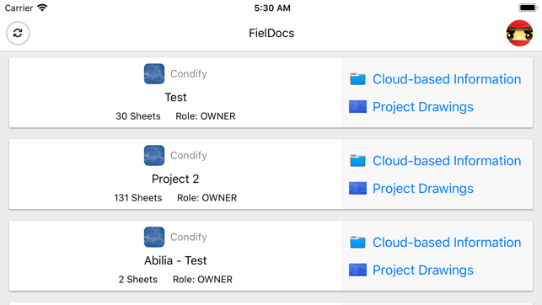Image resolution: width=542 pixels, height=305 pixels.
Task: Open Project Drawings for Abilia - Test
Action: click(423, 270)
